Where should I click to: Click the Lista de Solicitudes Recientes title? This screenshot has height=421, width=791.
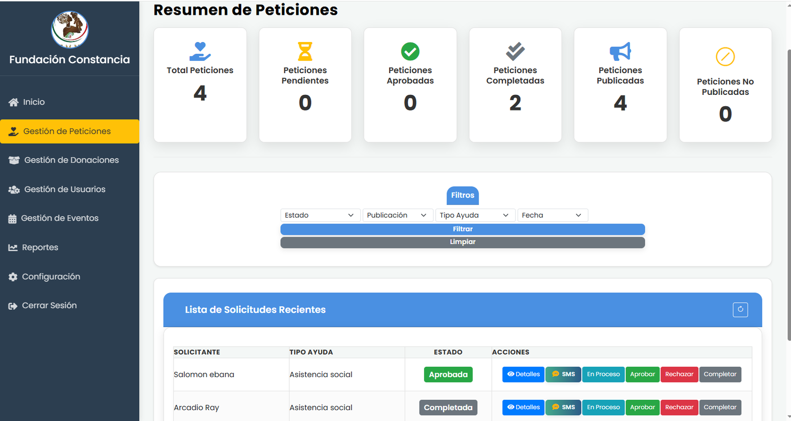point(255,310)
